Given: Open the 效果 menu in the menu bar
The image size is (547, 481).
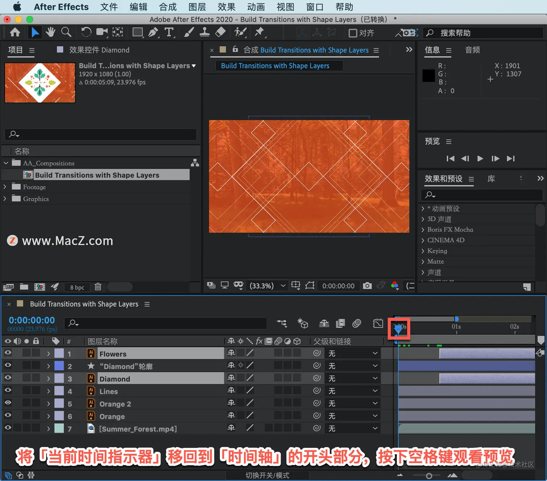Looking at the screenshot, I should pyautogui.click(x=226, y=7).
